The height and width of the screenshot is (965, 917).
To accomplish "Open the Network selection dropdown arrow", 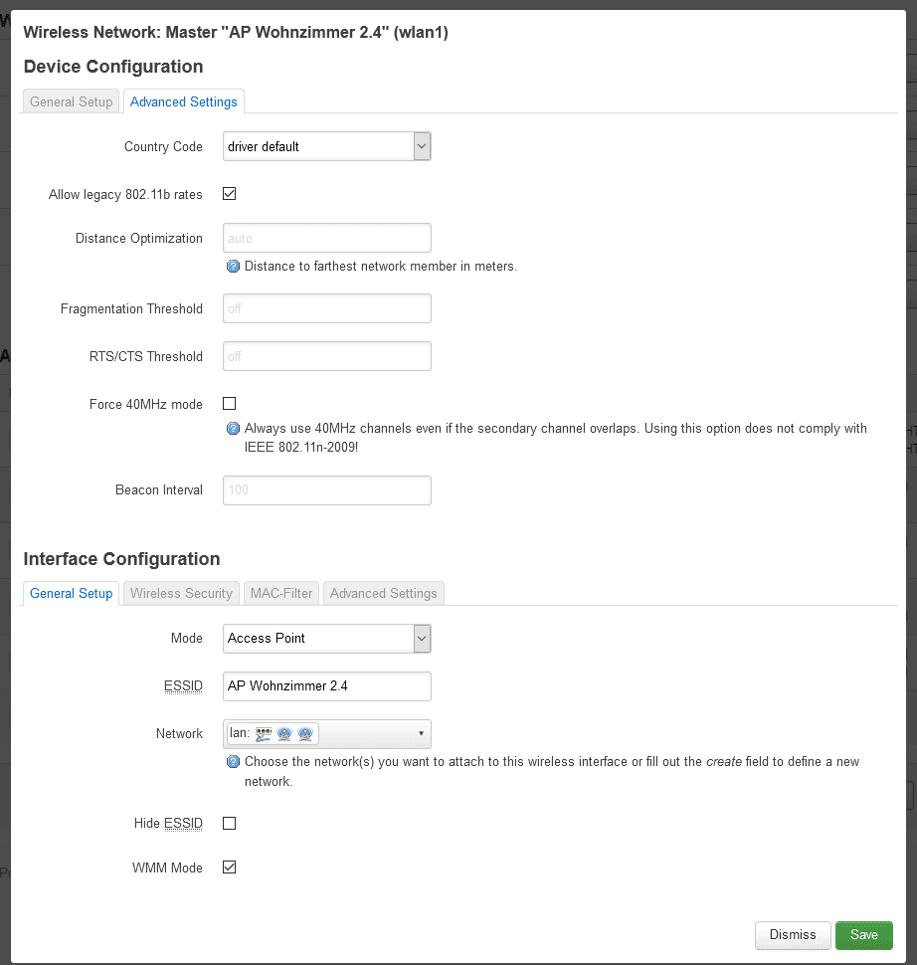I will (x=421, y=734).
